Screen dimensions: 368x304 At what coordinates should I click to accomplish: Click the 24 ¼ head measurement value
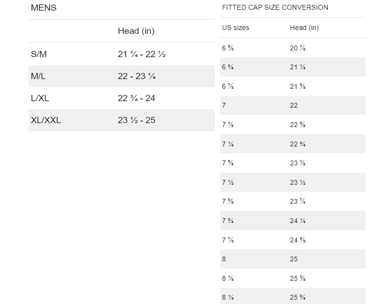pos(298,221)
